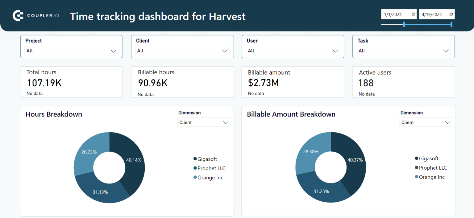This screenshot has height=218, width=474.
Task: Click the Orange Inc legend dot in Billable Amount Breakdown
Action: [417, 177]
